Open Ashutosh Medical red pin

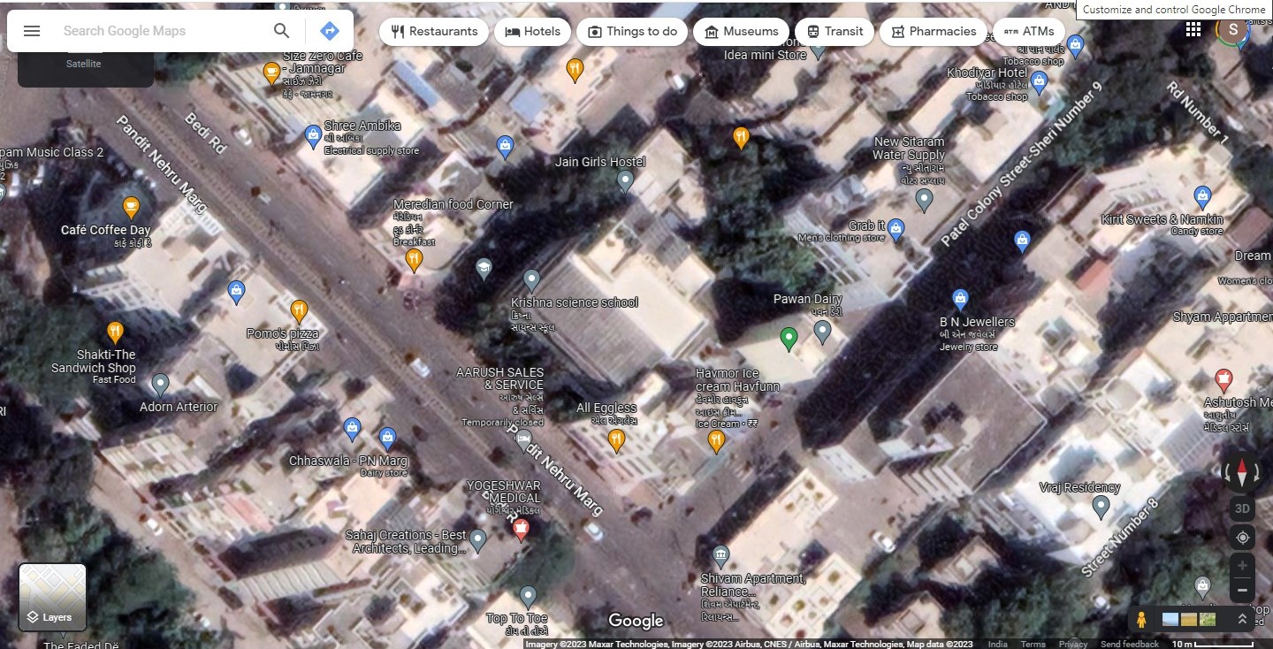coord(1223,380)
